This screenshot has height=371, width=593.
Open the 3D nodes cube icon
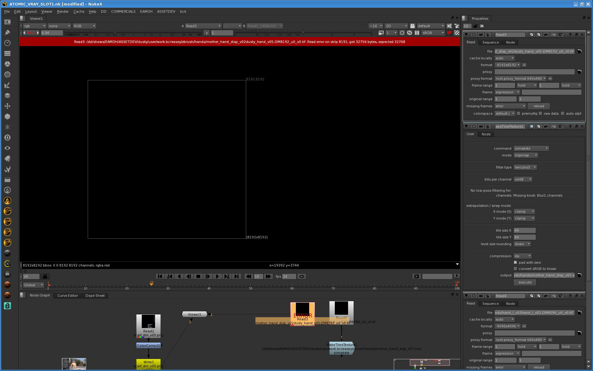tap(7, 117)
